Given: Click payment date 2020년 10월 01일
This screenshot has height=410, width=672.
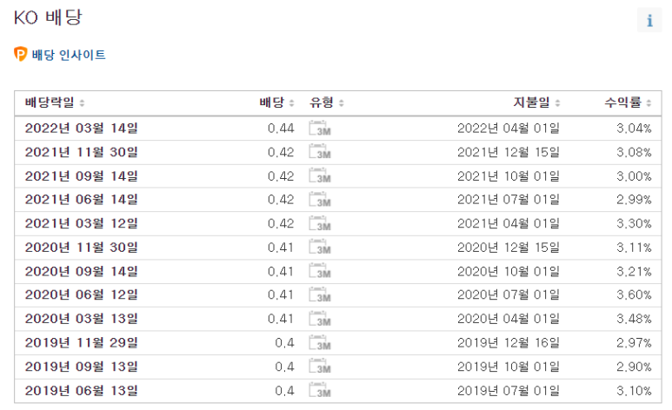Looking at the screenshot, I should (509, 272).
